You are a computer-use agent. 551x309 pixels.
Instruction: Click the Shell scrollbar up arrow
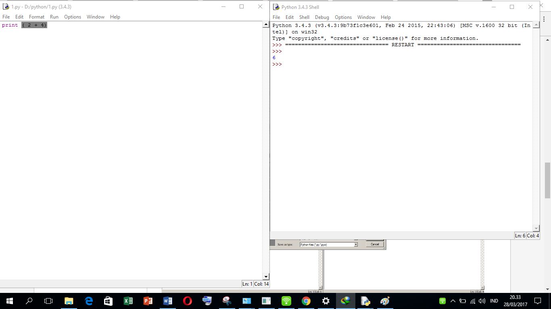pos(536,25)
